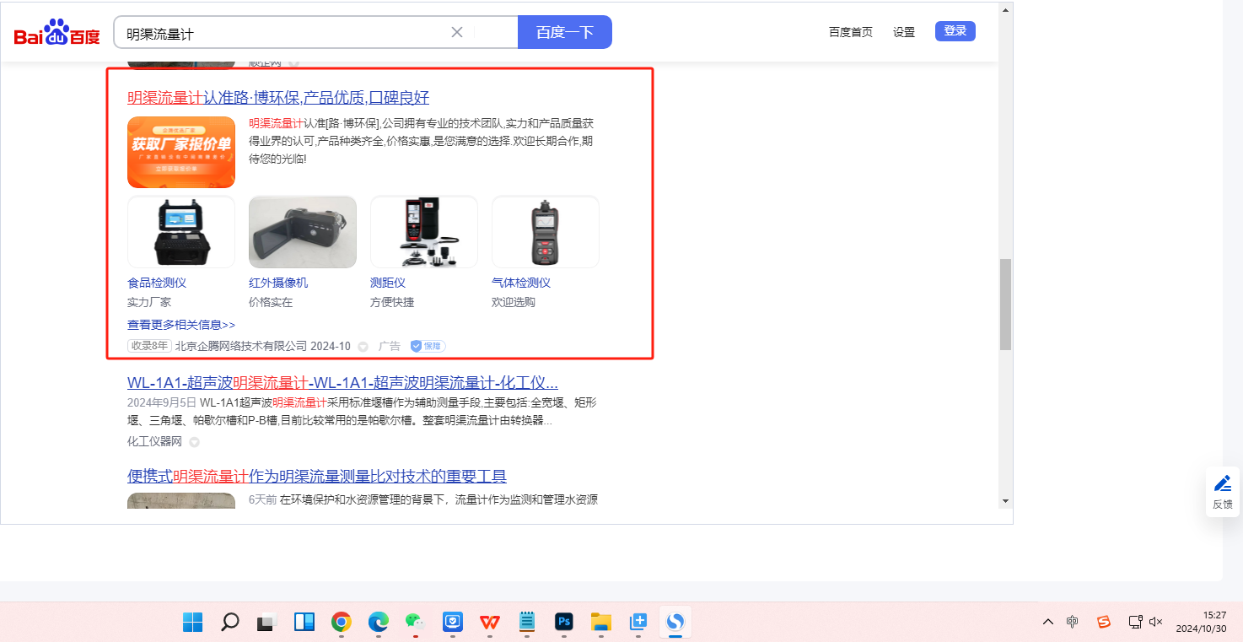Click the orange 获取厂家报价单 banner image
This screenshot has width=1243, height=642.
(181, 152)
